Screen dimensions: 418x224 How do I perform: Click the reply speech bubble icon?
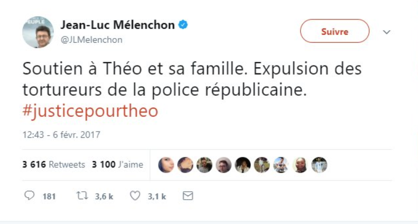click(x=30, y=196)
